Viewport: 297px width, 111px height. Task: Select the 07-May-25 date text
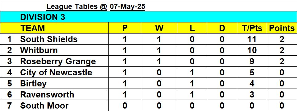pos(127,7)
